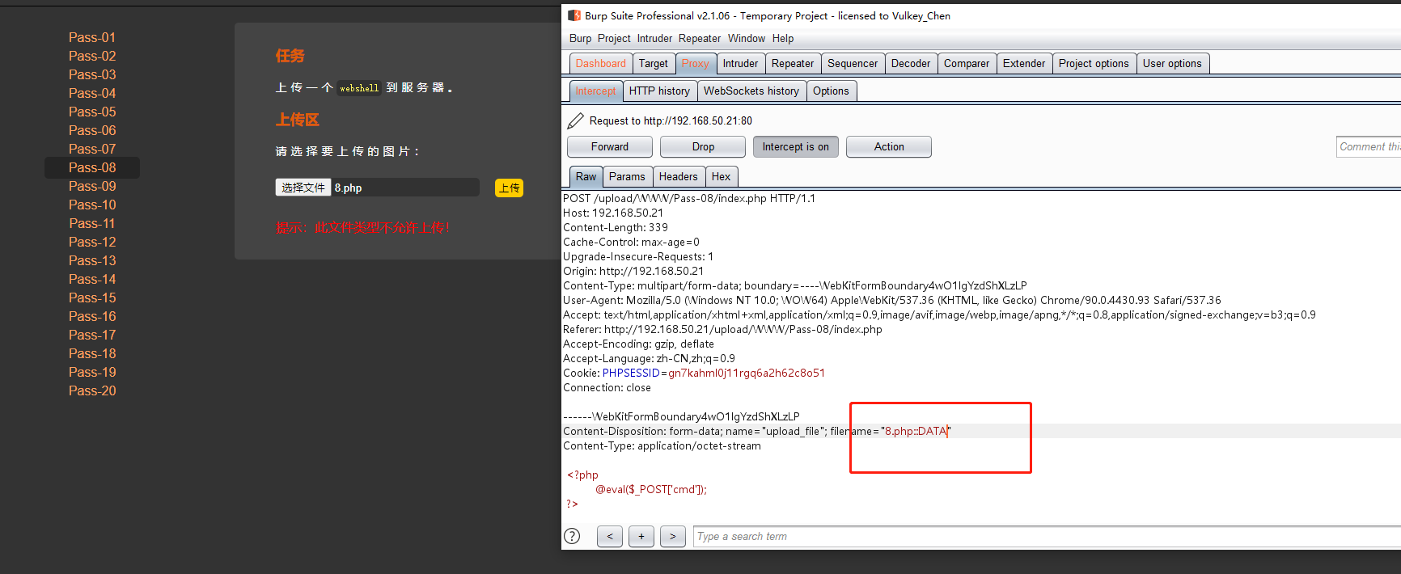Open the Comparer tab
1401x574 pixels.
tap(967, 63)
